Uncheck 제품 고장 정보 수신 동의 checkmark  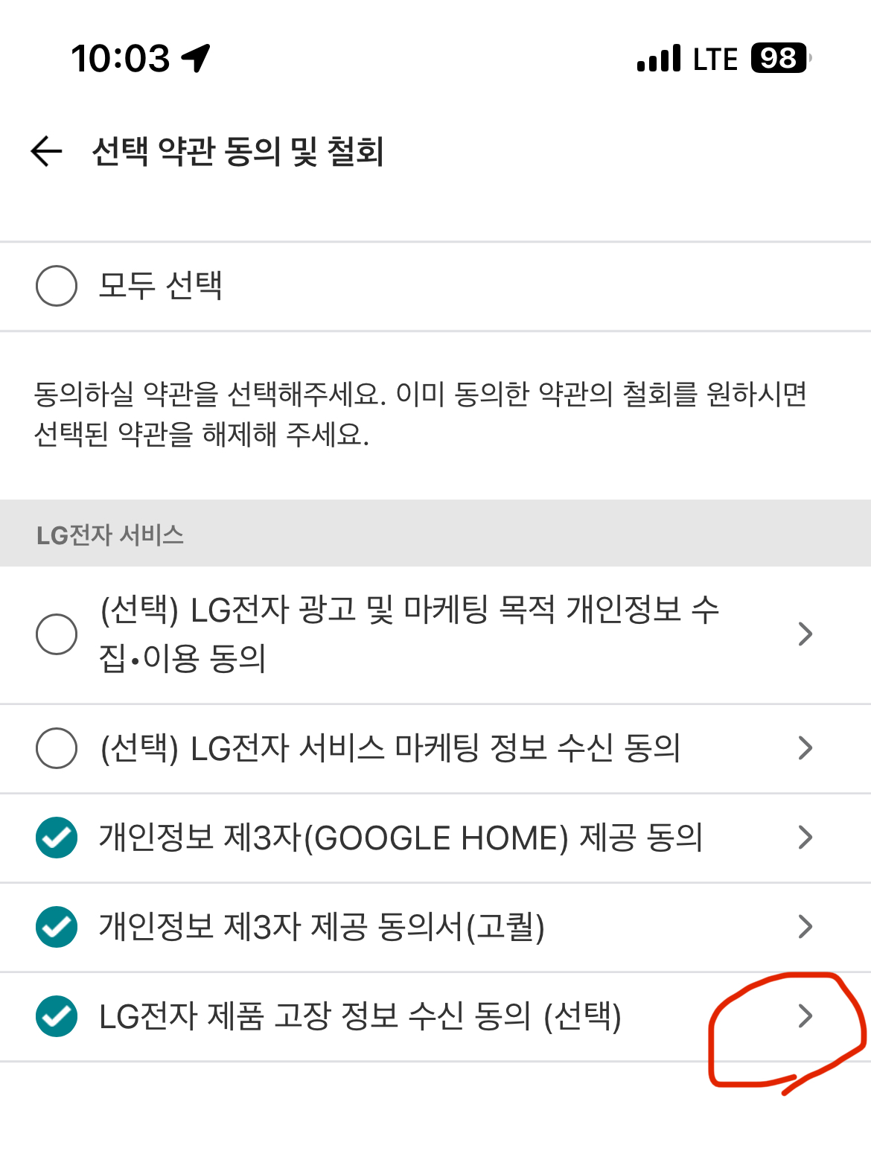(57, 1016)
